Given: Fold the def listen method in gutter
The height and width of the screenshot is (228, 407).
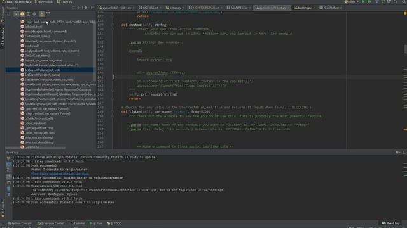Looking at the screenshot, I should 113,111.
